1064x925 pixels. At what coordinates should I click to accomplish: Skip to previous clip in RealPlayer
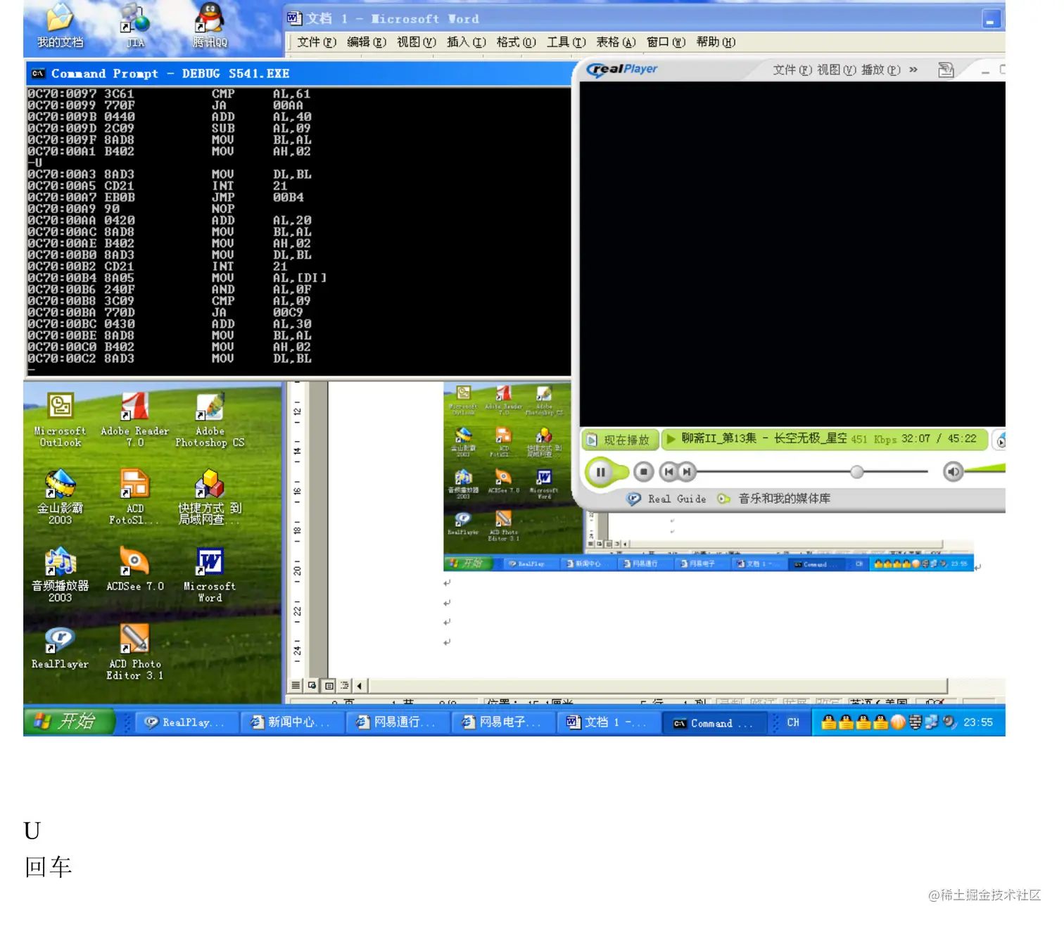pyautogui.click(x=669, y=472)
